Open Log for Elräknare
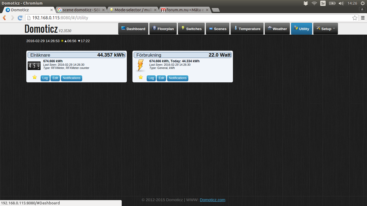Image resolution: width=367 pixels, height=206 pixels. [x=45, y=78]
